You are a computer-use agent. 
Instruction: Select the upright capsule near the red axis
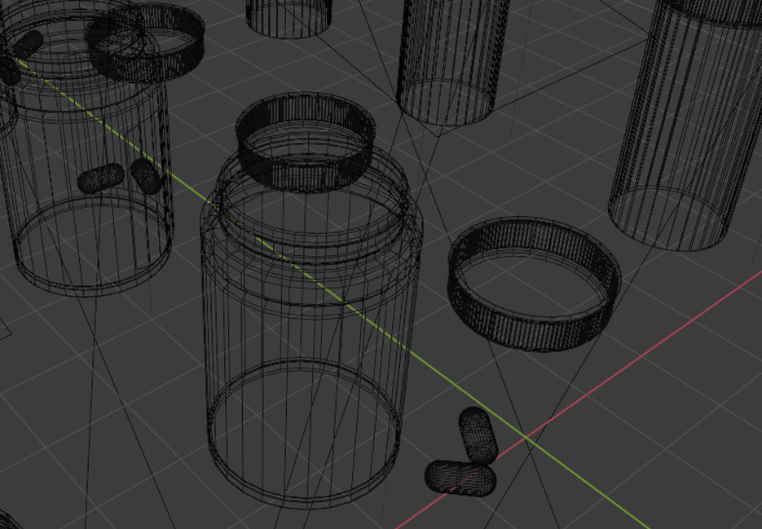(478, 434)
